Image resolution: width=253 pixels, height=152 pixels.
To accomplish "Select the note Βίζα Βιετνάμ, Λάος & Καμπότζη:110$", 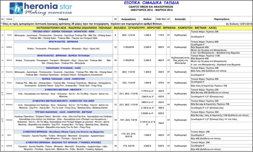I will pos(219,115).
